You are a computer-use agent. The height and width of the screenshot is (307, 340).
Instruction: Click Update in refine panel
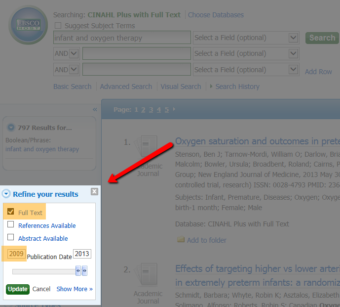tap(18, 289)
